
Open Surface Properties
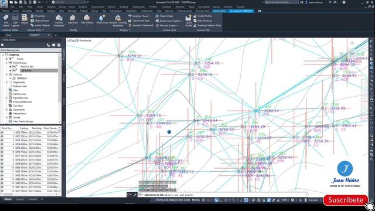59,21
